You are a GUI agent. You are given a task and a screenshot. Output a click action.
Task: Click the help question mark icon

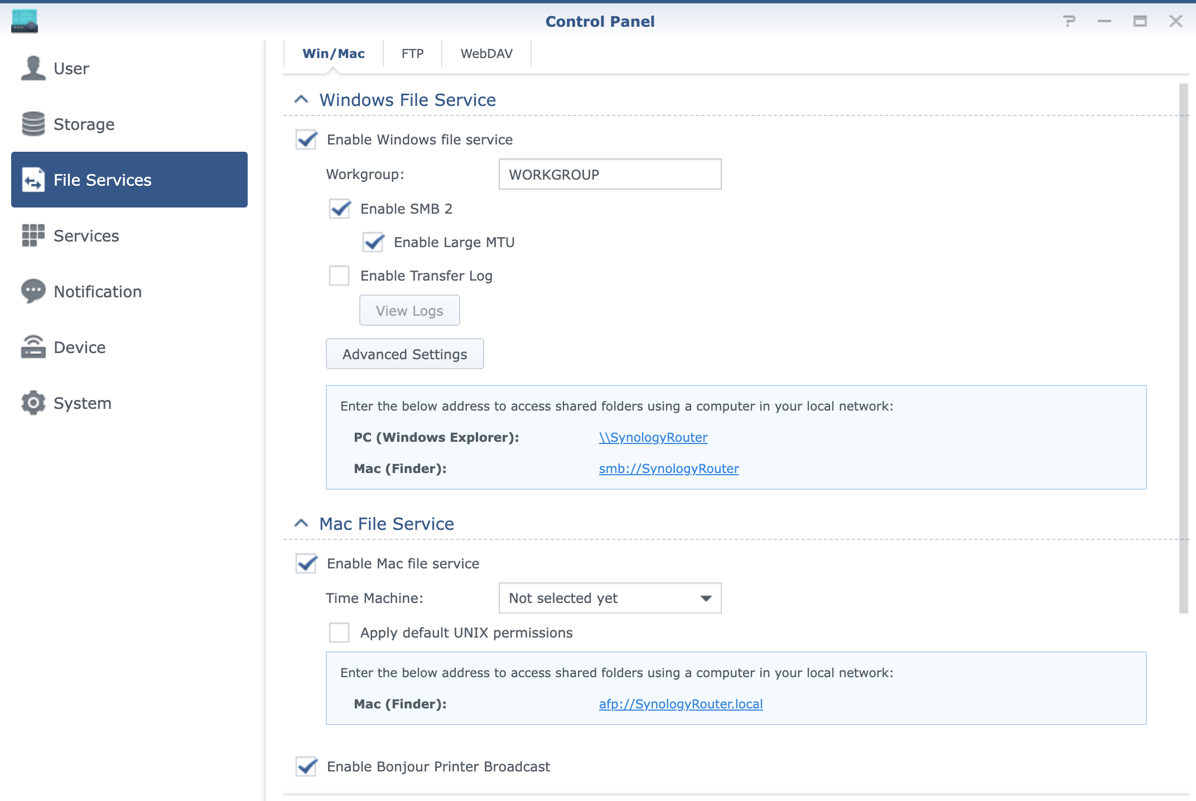[1069, 21]
